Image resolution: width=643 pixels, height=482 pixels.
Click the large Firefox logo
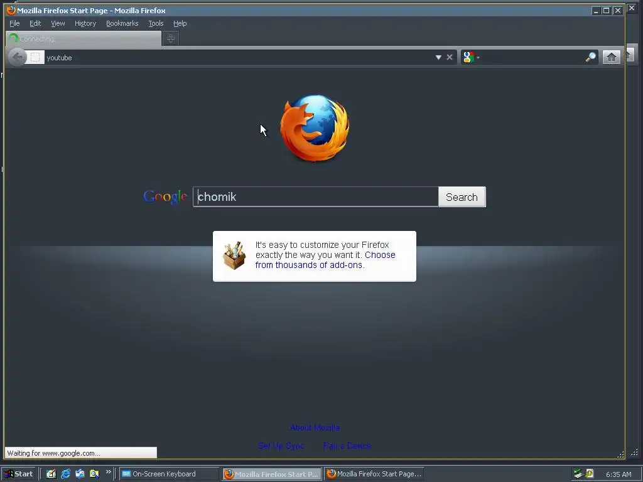[x=315, y=128]
